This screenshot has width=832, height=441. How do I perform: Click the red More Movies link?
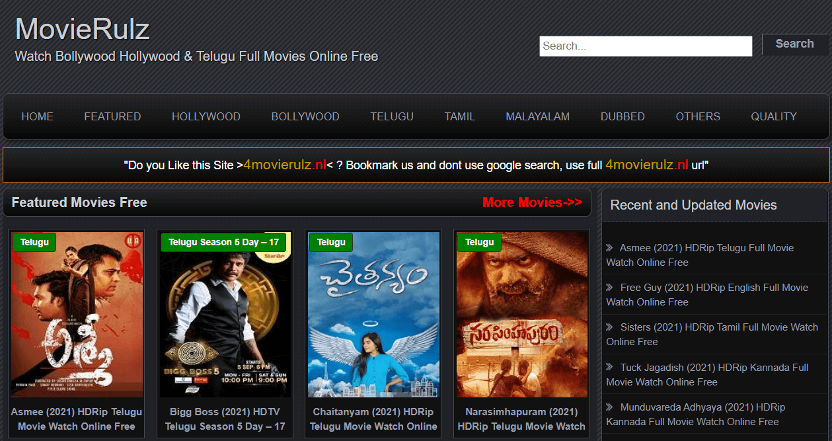tap(532, 202)
